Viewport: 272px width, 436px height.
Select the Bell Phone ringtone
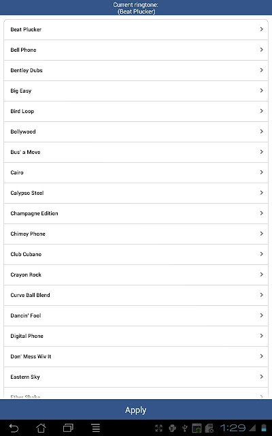[x=136, y=50]
